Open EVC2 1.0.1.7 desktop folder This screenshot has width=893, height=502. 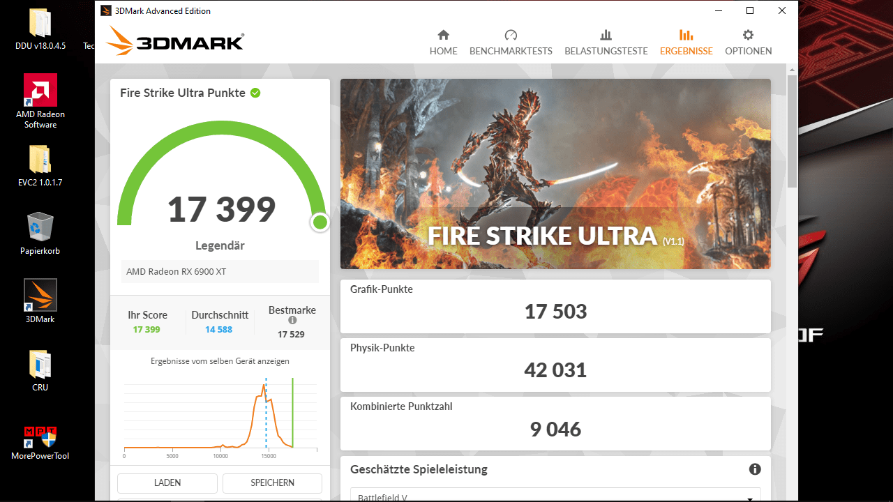click(x=40, y=167)
